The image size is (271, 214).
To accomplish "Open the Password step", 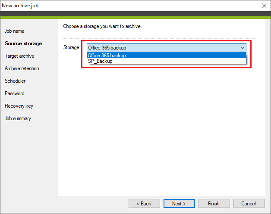I will 15,93.
